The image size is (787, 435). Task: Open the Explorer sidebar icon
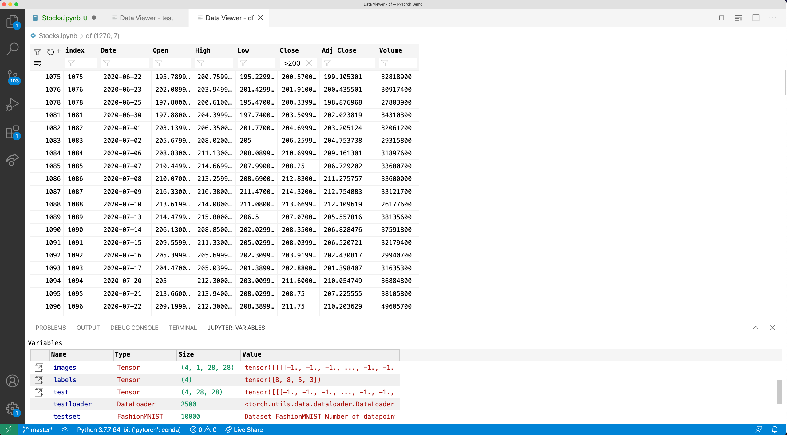click(12, 22)
